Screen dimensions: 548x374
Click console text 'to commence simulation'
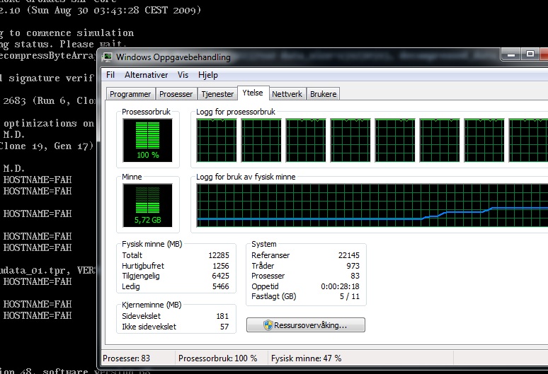(x=72, y=33)
